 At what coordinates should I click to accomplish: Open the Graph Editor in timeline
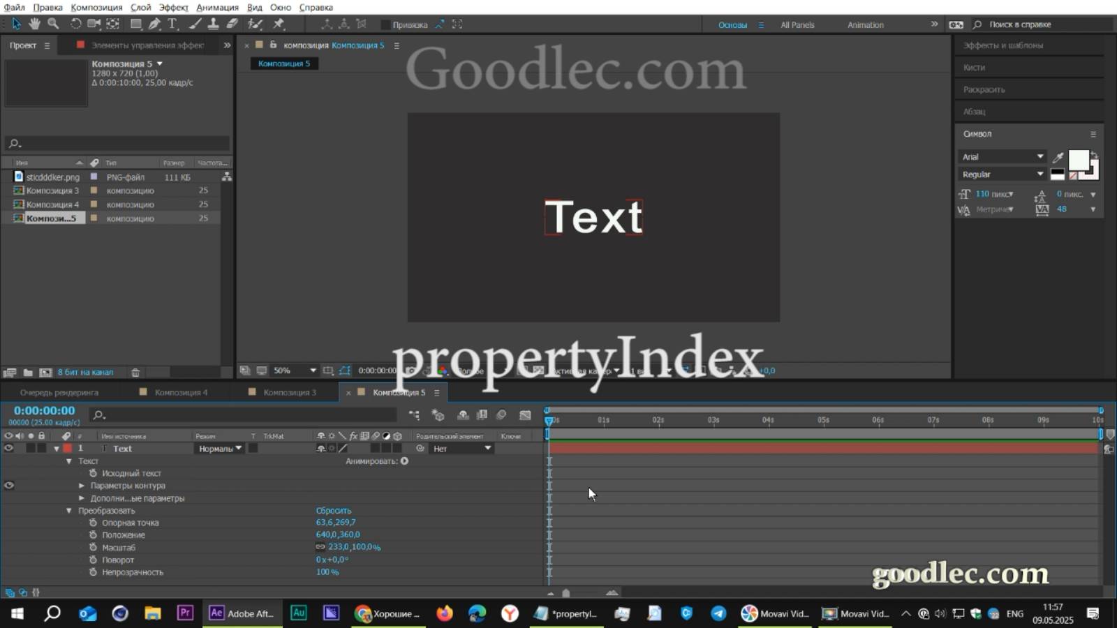(525, 415)
